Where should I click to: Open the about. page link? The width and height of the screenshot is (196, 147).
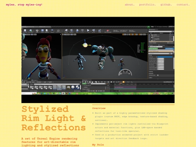pos(130,5)
